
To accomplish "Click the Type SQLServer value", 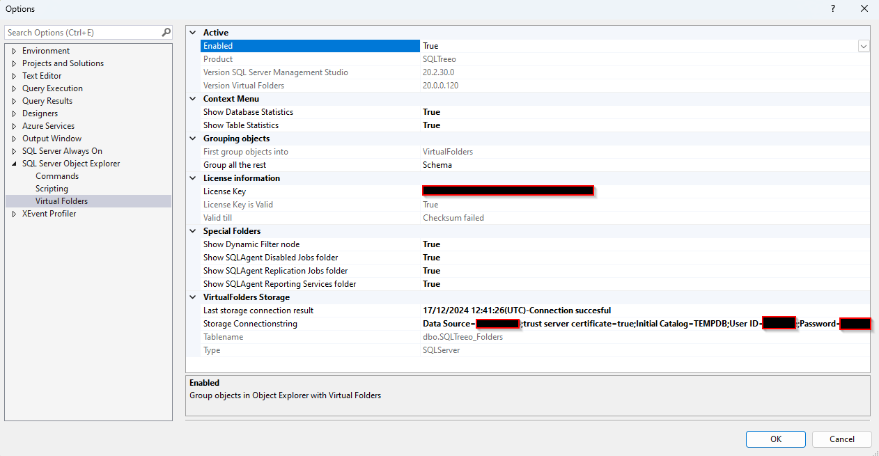I will click(441, 350).
